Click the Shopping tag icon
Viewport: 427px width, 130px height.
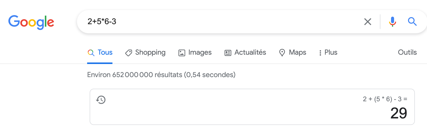(x=129, y=53)
